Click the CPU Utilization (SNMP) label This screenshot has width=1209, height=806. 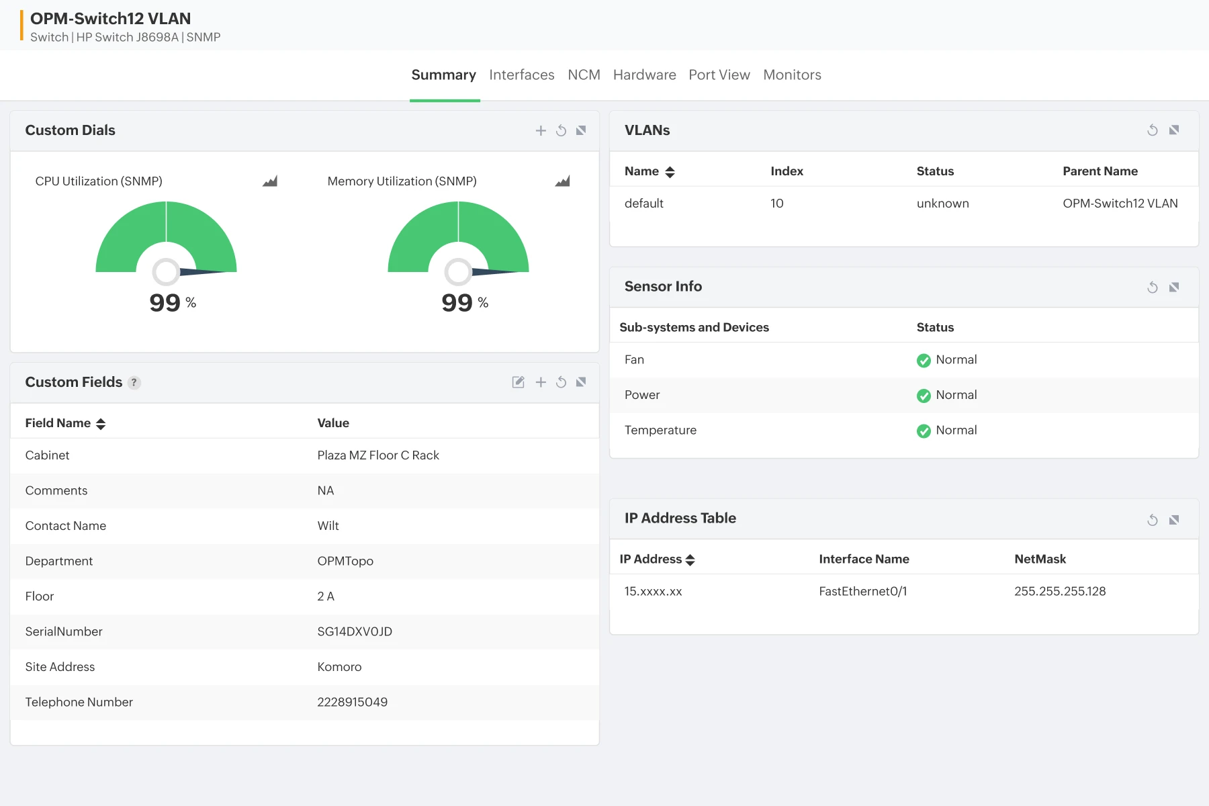coord(99,181)
